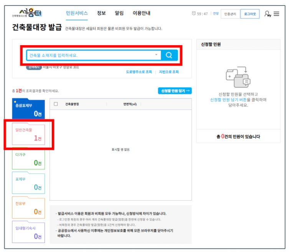Tick the select-all checkbox in table header
Viewport: 291px width, 252px height.
click(x=56, y=104)
